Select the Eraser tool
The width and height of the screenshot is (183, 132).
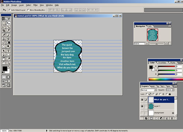[x=4, y=43]
